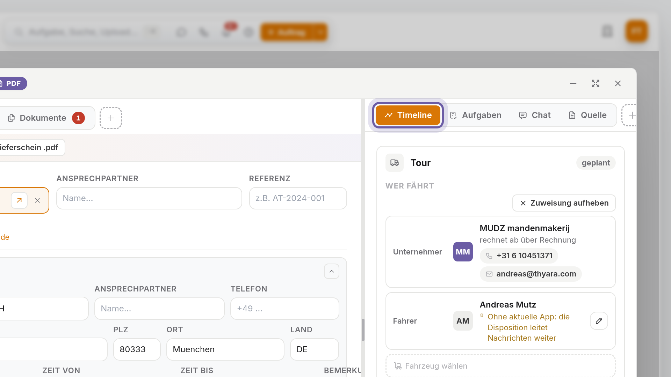Toggle fullscreen with the expand icon

point(596,83)
